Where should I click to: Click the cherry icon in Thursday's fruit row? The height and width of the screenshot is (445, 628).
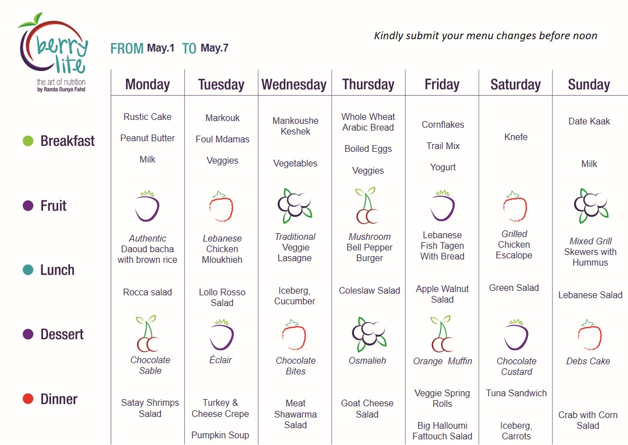pos(367,206)
